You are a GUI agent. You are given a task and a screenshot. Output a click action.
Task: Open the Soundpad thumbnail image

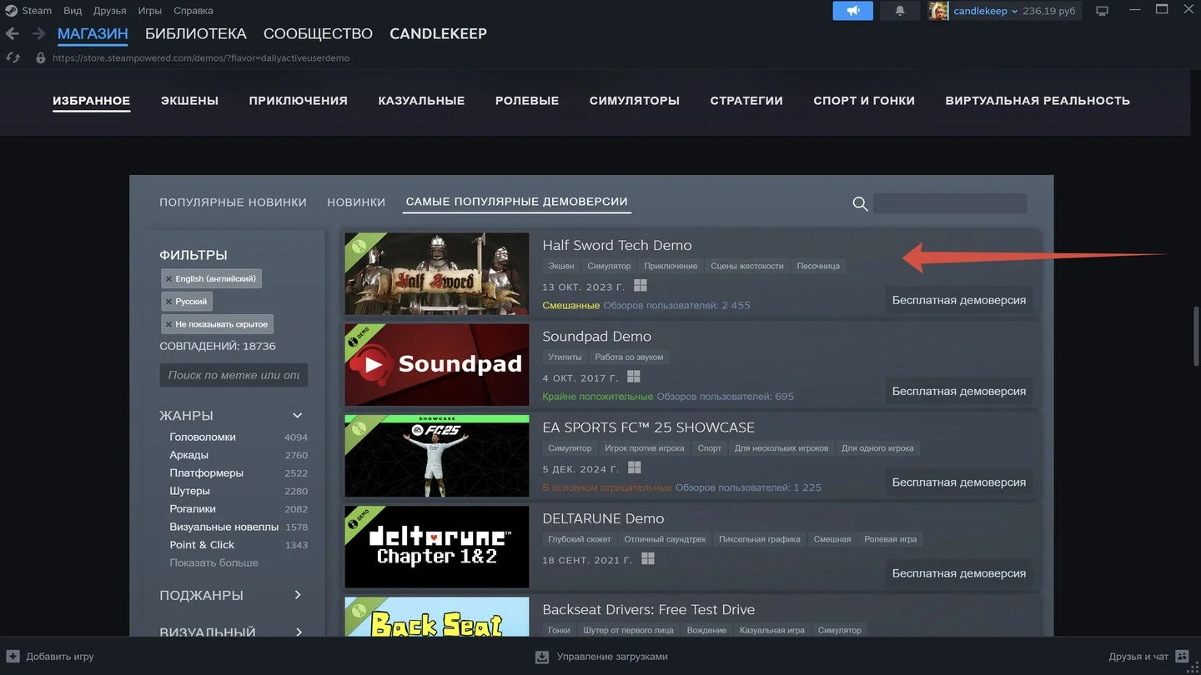[x=437, y=364]
